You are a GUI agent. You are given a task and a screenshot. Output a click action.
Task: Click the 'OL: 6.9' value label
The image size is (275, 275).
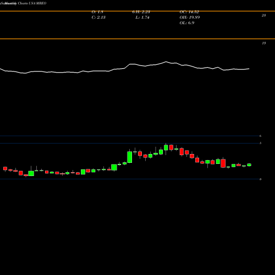click(187, 23)
